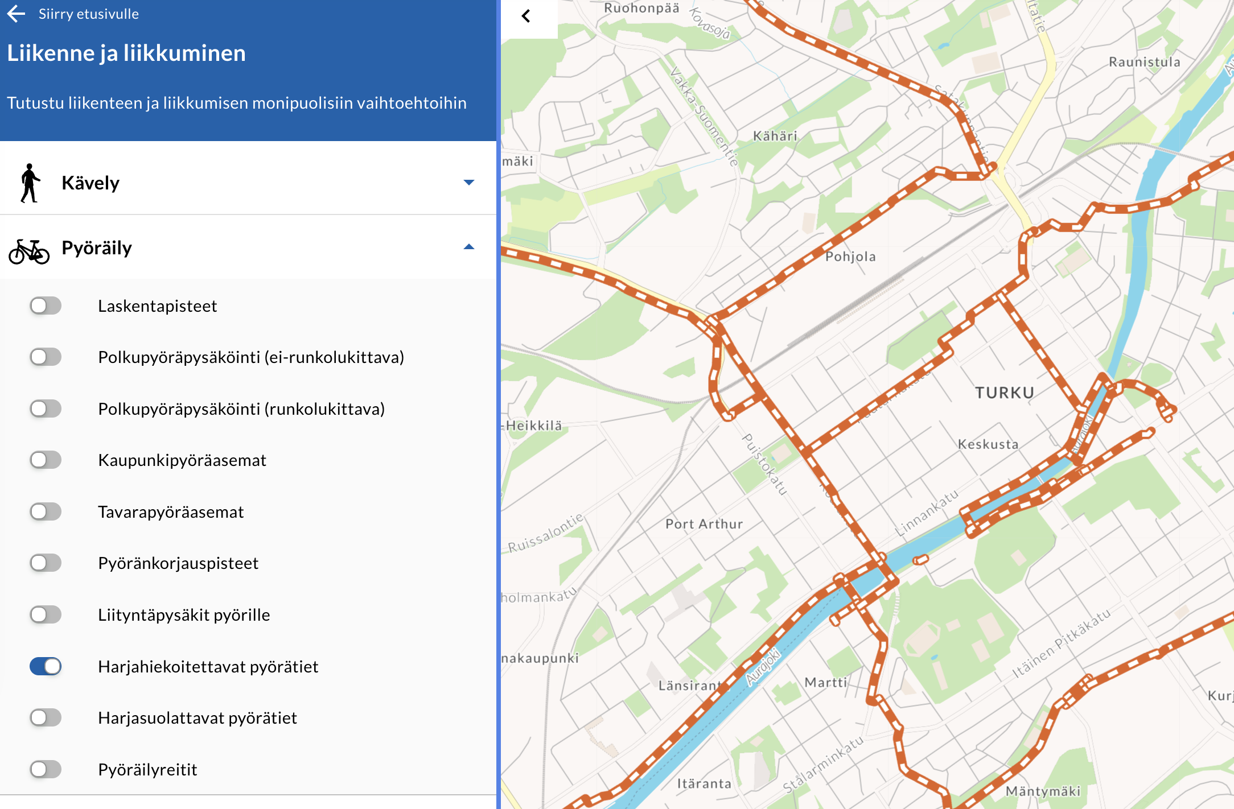Enable Harjasuolattavat pyörätiet switch
This screenshot has height=809, width=1234.
(x=46, y=717)
